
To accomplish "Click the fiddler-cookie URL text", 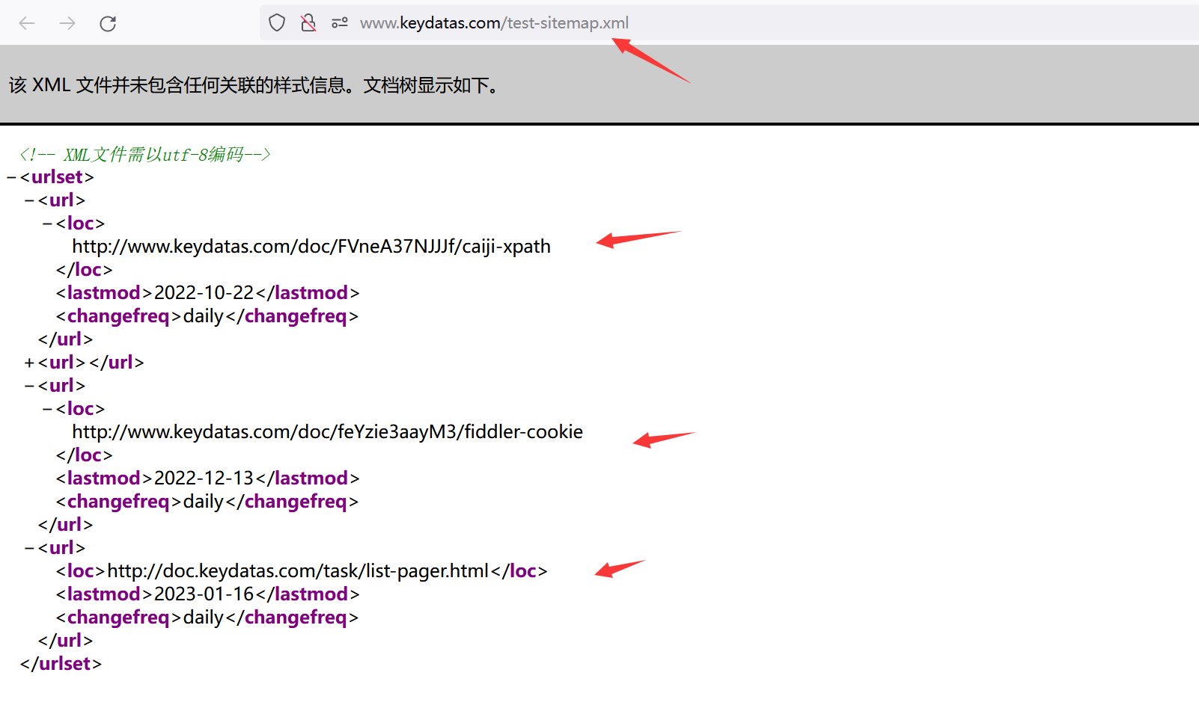I will point(327,432).
